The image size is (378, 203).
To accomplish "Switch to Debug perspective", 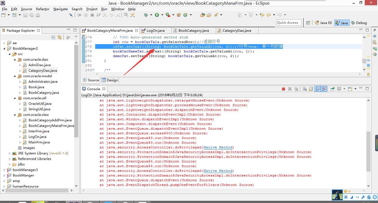I will (x=359, y=23).
